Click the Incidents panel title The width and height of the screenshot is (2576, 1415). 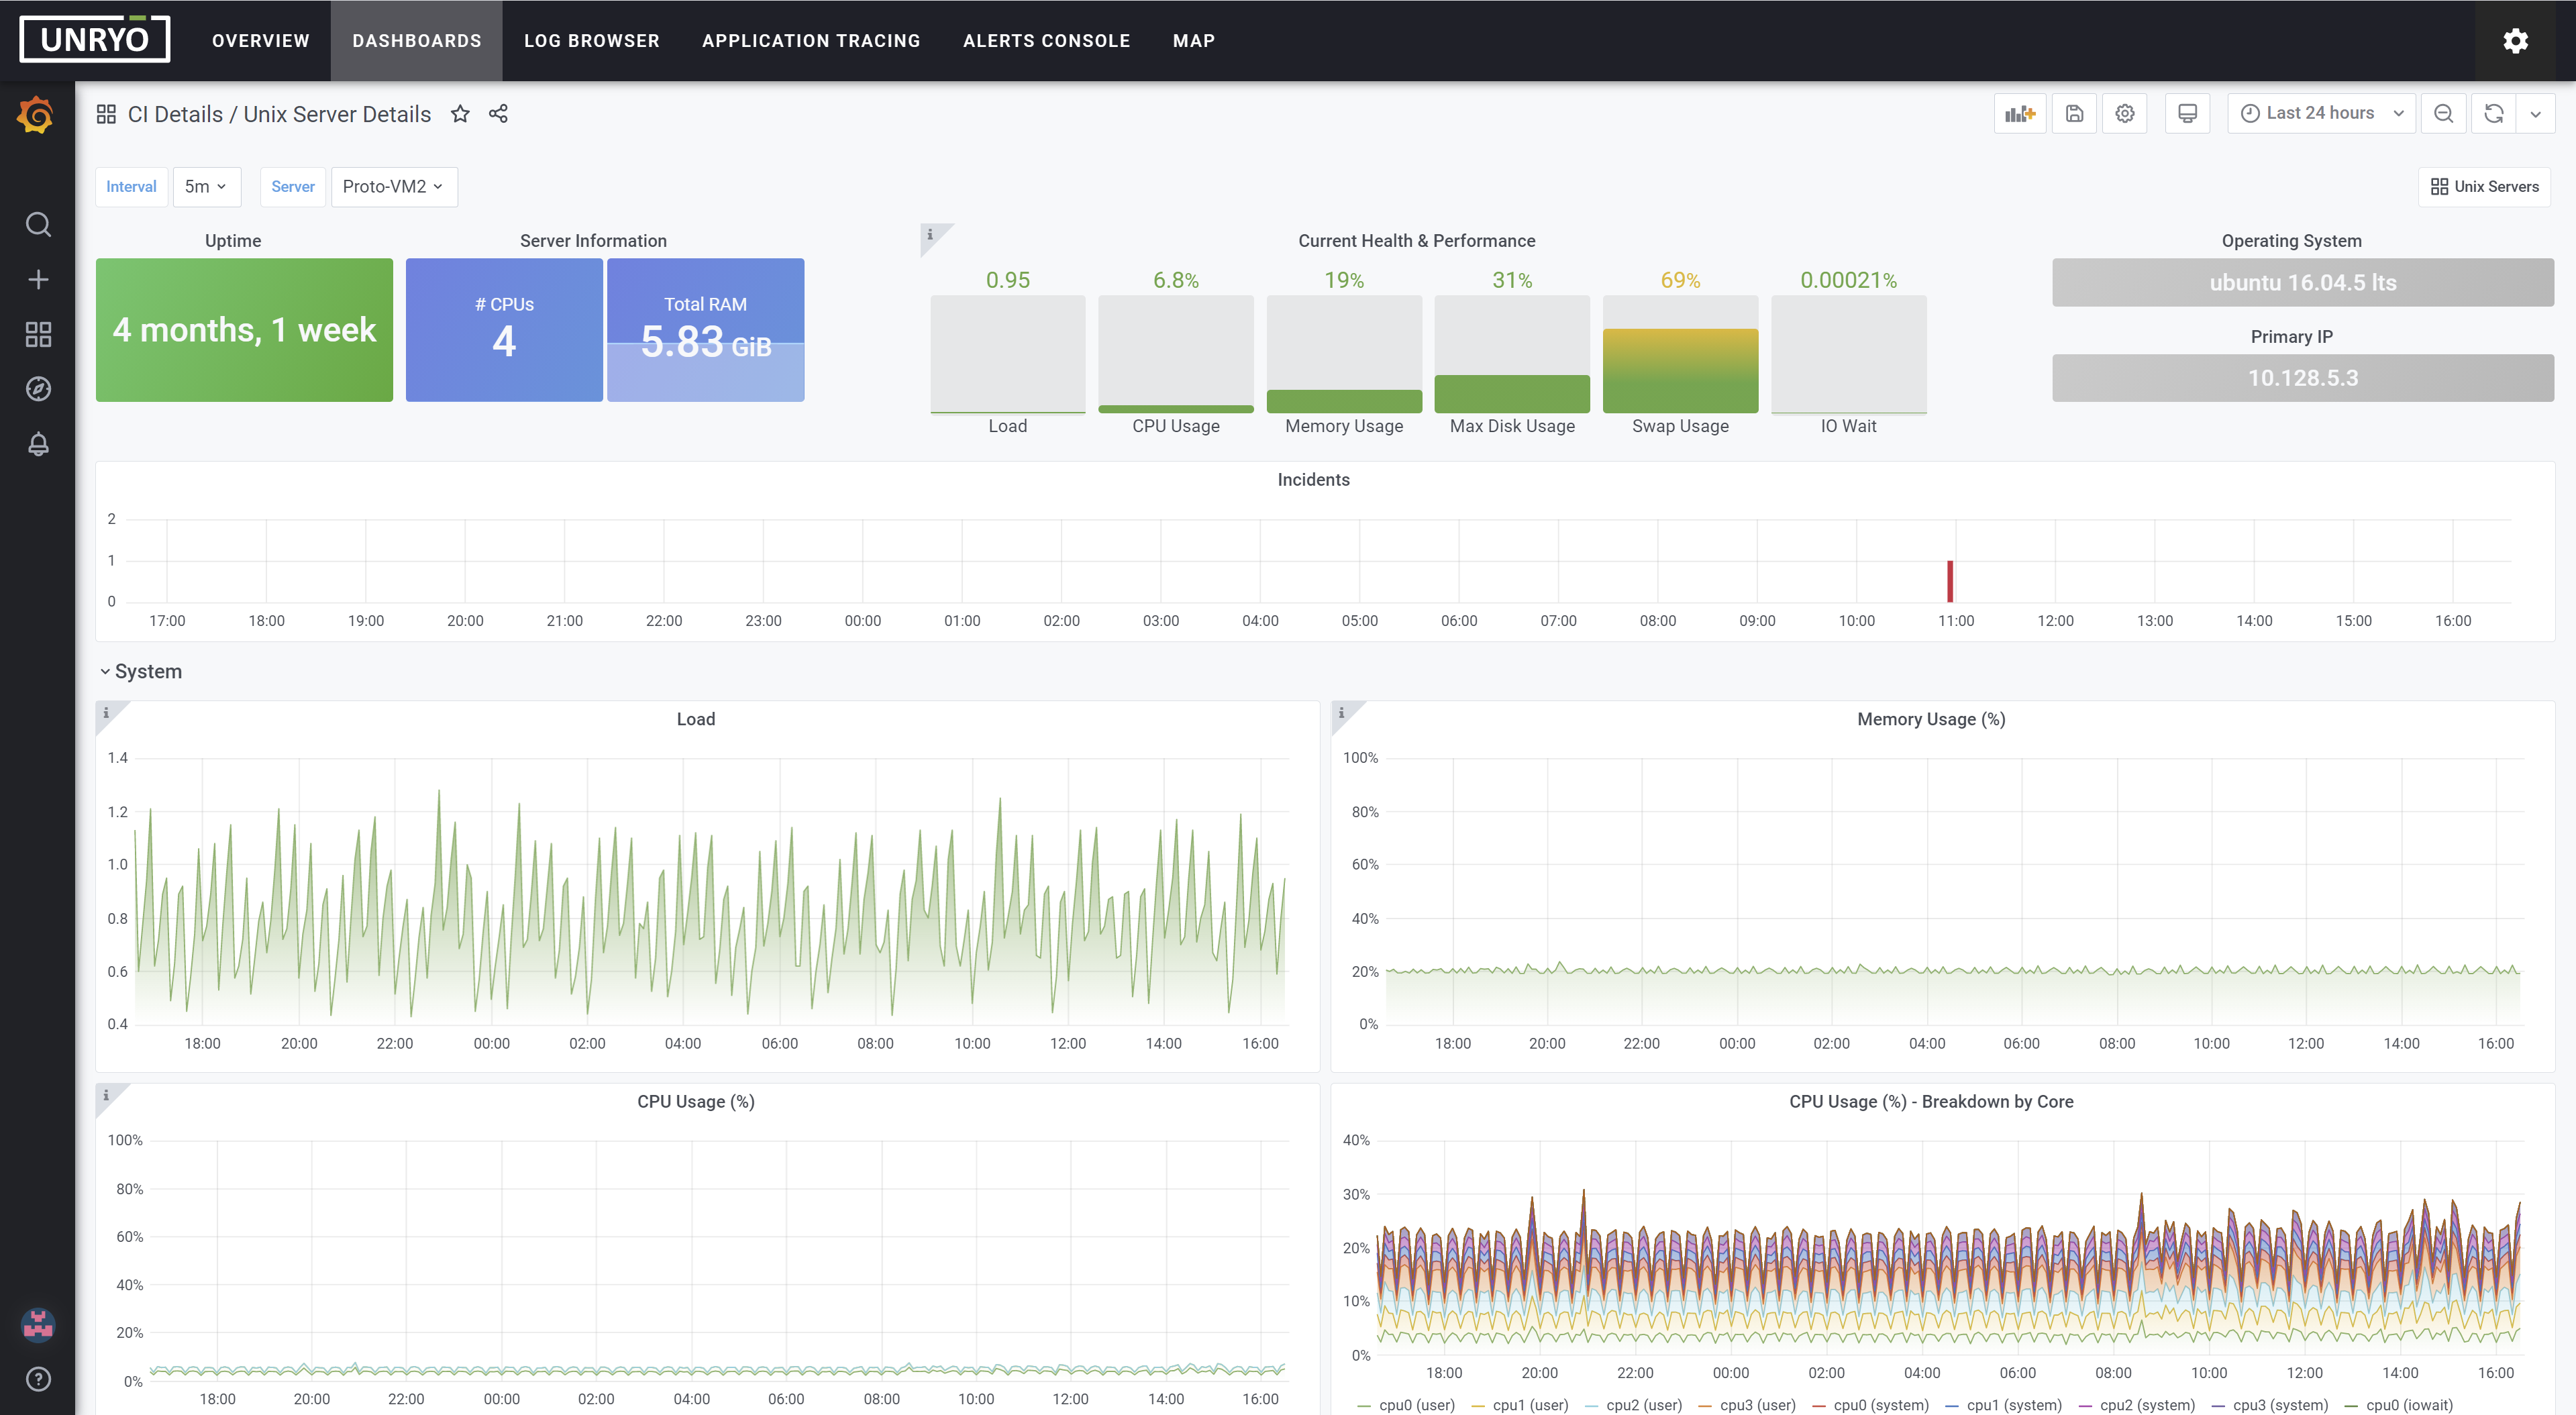[1314, 480]
